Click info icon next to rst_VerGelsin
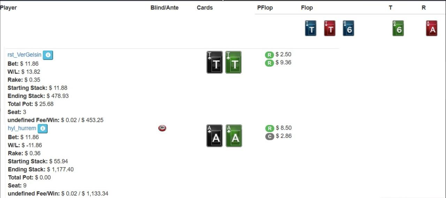 [48, 55]
